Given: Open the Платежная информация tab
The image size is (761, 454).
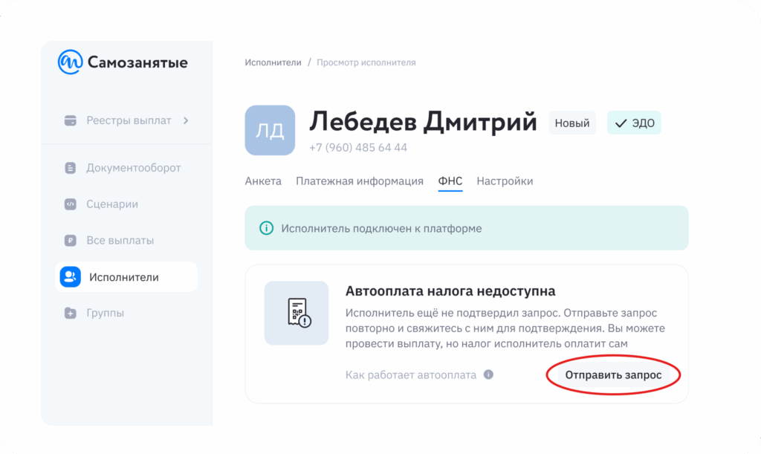Looking at the screenshot, I should coord(360,181).
